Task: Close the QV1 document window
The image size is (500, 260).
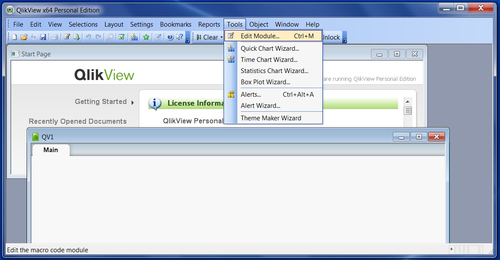Action: coord(436,137)
